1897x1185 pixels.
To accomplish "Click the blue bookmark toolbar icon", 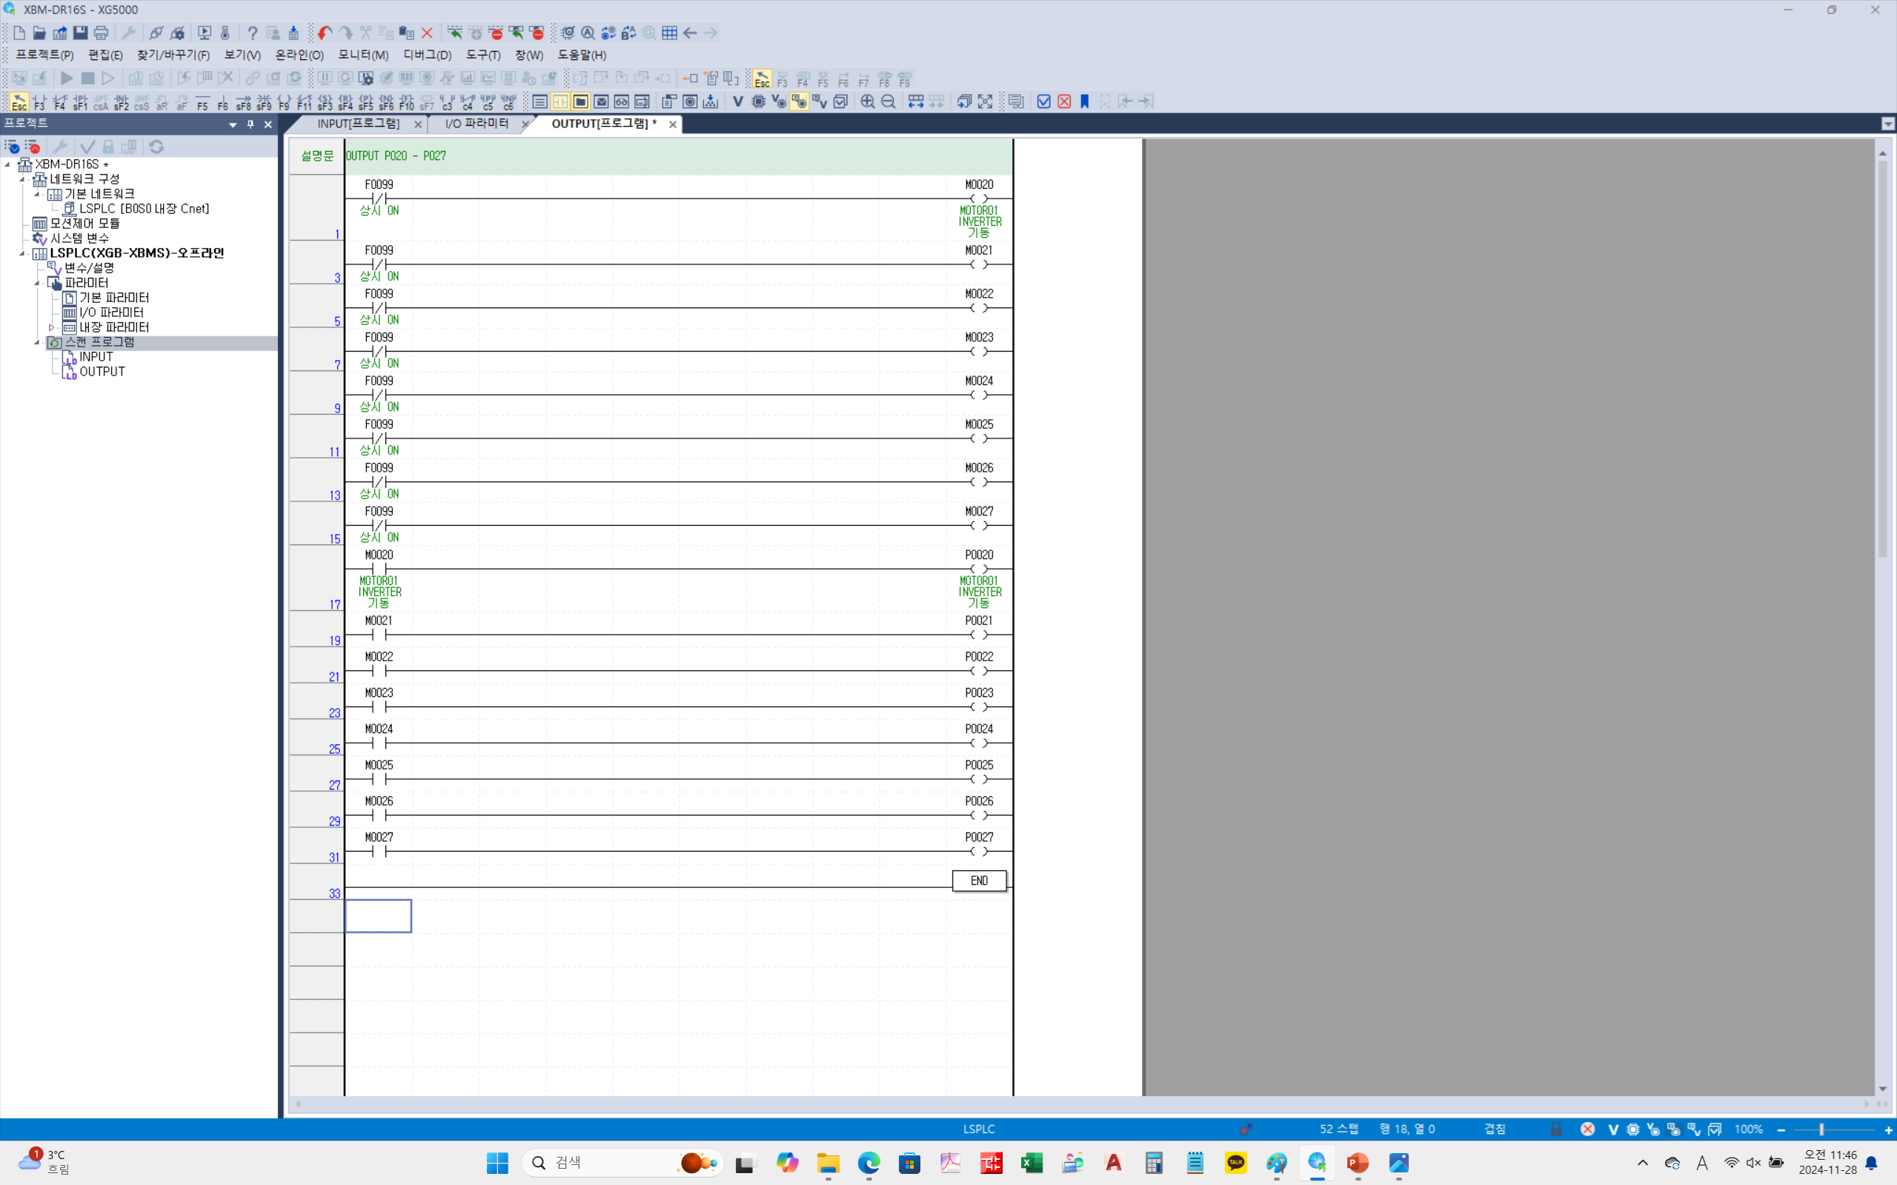I will point(1085,102).
